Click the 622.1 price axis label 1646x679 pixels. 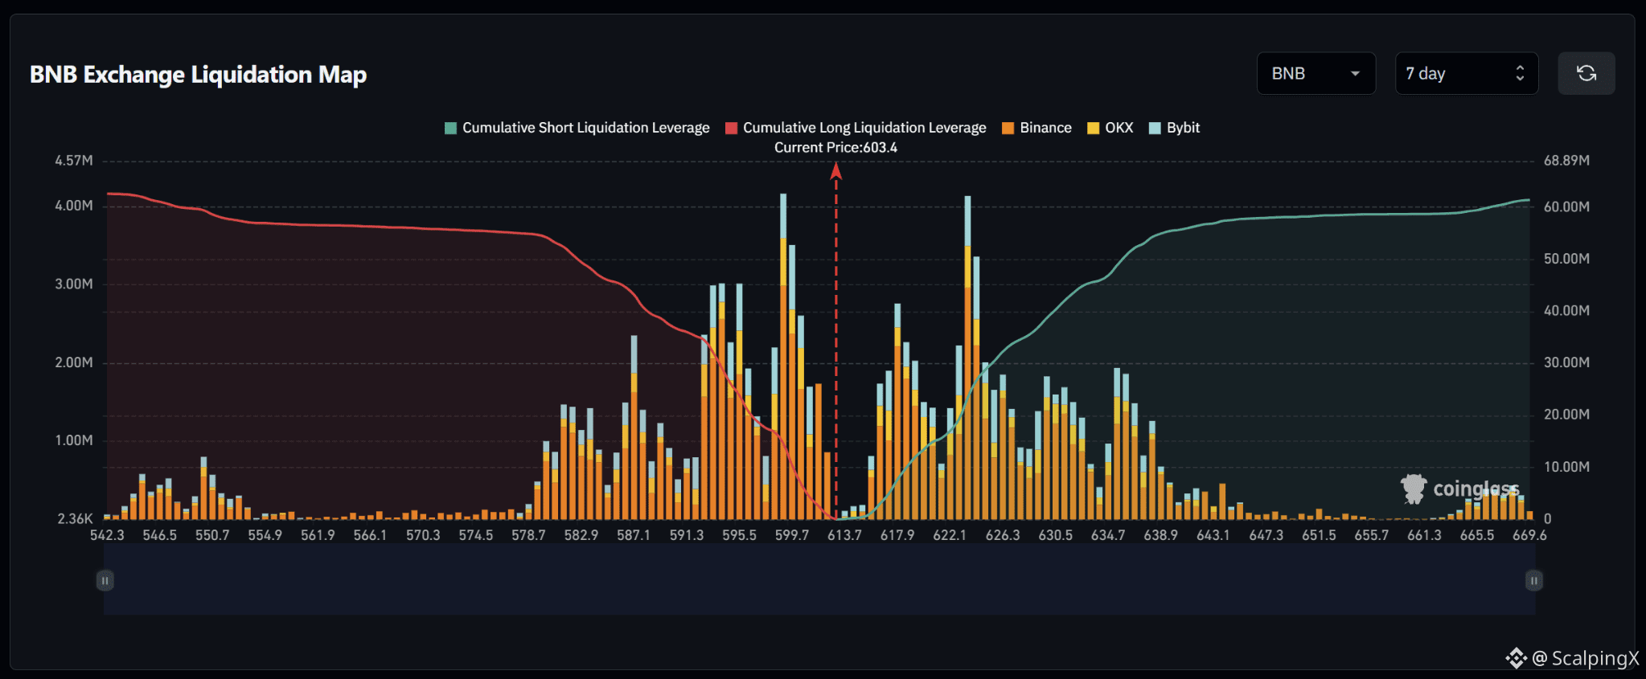950,535
